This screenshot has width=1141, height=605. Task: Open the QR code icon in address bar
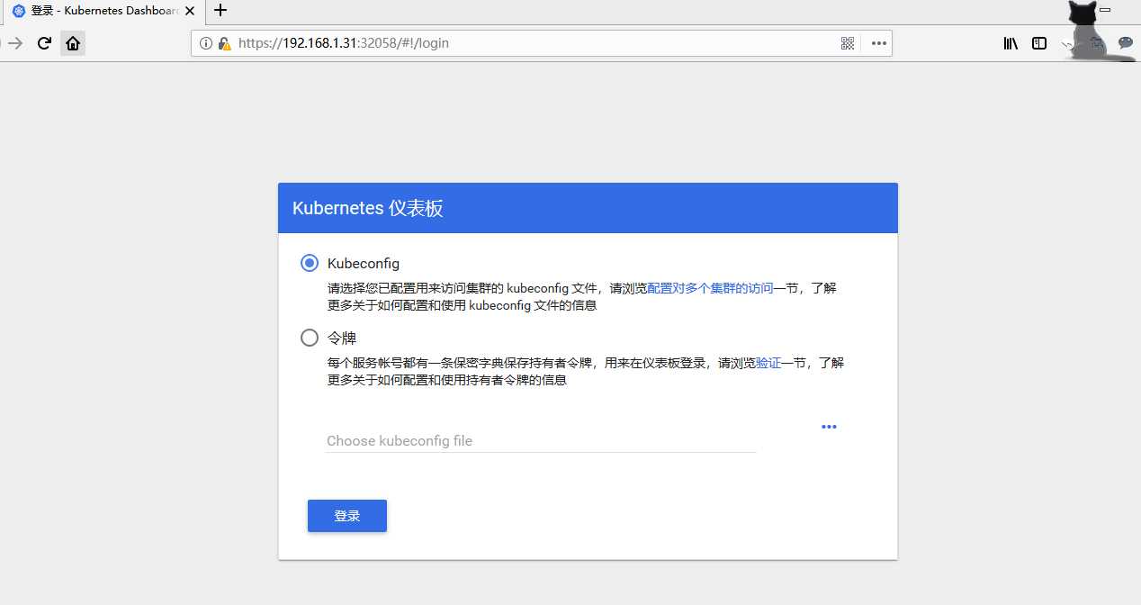click(x=847, y=43)
